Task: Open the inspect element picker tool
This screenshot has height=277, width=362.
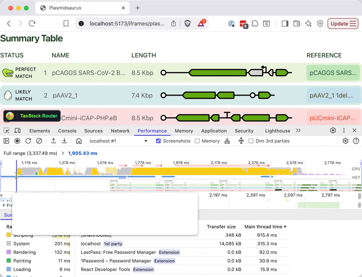Action: click(7, 131)
